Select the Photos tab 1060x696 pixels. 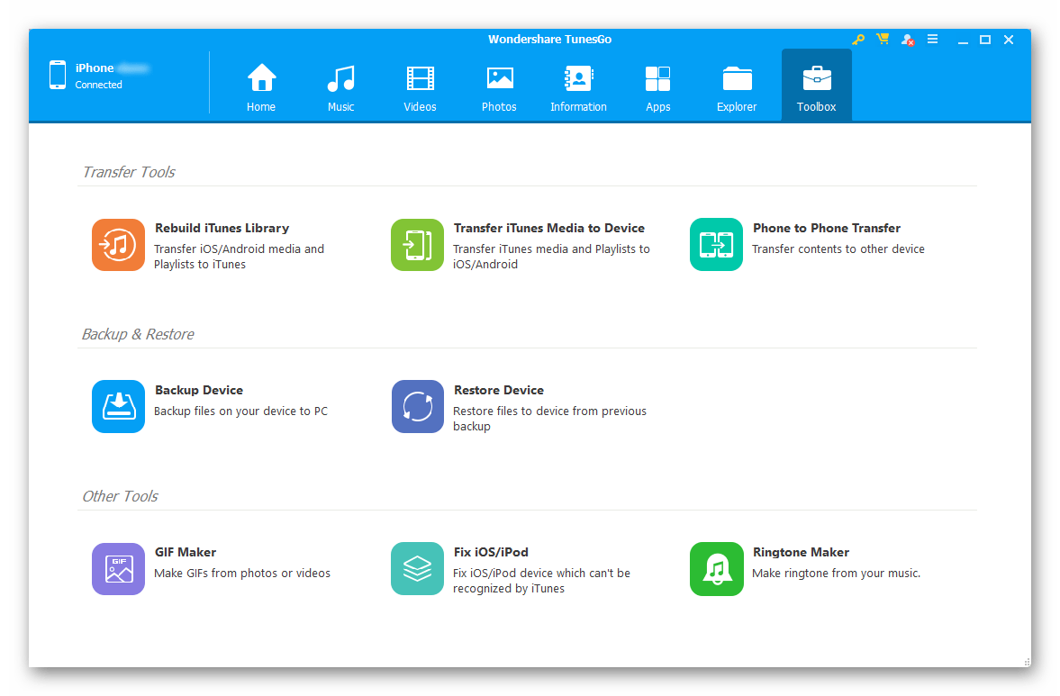(x=499, y=87)
